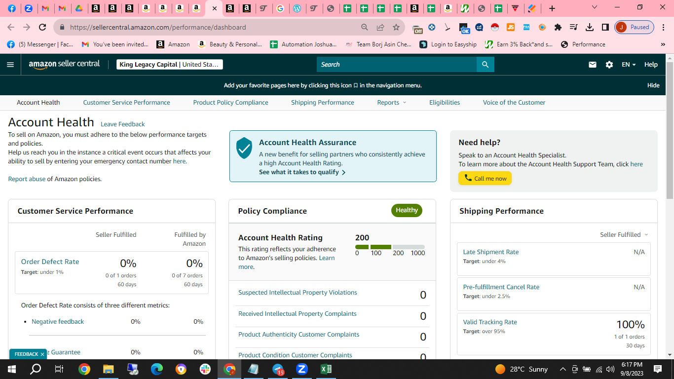Viewport: 674px width, 379px height.
Task: Reload the page with the refresh icon
Action: [x=42, y=27]
